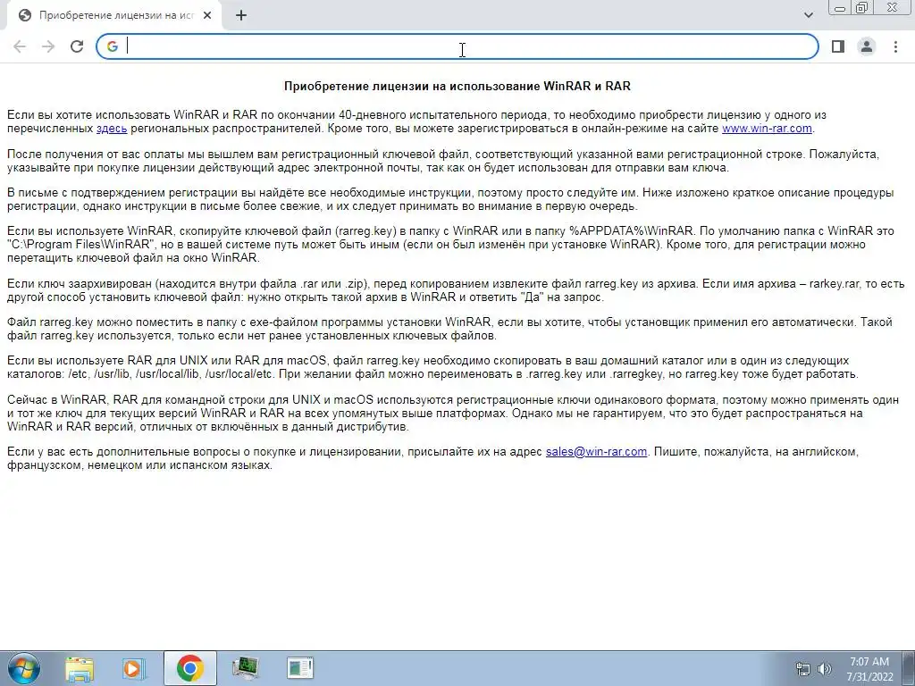Go back to the previous page
915x686 pixels.
[x=20, y=46]
